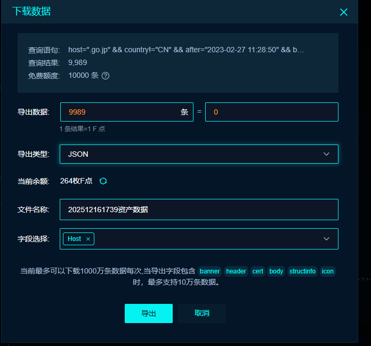Click the F点 cost field showing 0
371x346 pixels.
tap(271, 112)
